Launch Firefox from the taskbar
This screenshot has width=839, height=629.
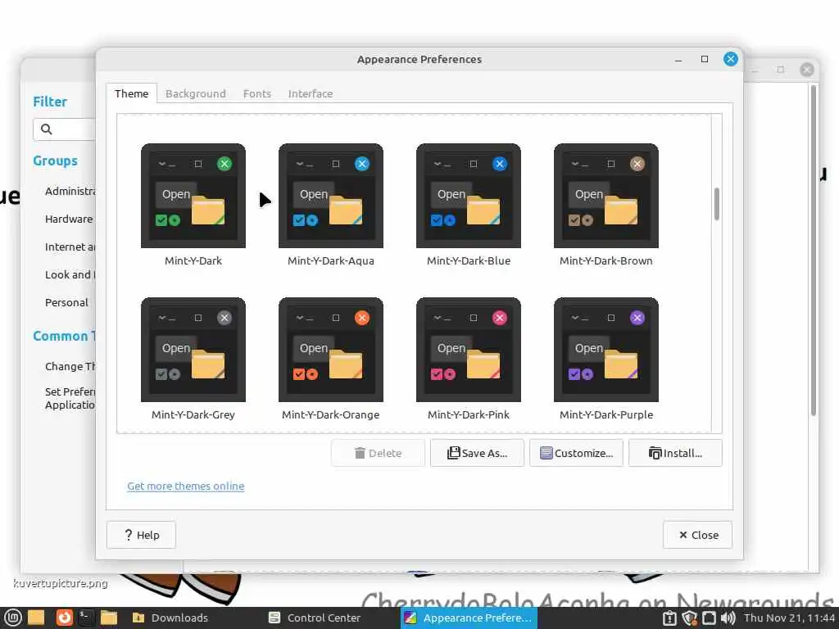click(x=64, y=618)
